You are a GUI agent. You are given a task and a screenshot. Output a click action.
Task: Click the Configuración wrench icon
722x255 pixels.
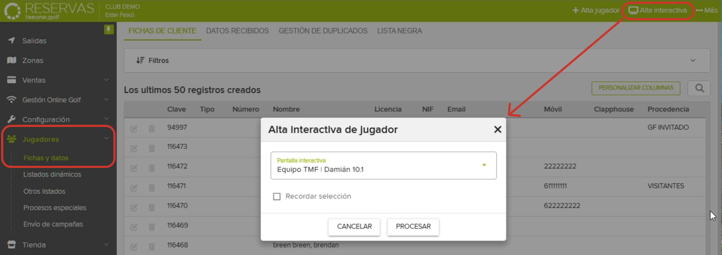tap(12, 119)
